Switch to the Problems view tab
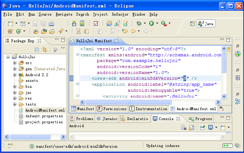The height and width of the screenshot is (153, 244). coord(82,119)
